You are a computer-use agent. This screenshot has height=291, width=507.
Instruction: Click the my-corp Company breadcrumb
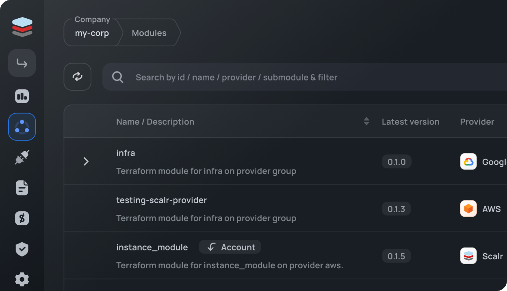[92, 33]
